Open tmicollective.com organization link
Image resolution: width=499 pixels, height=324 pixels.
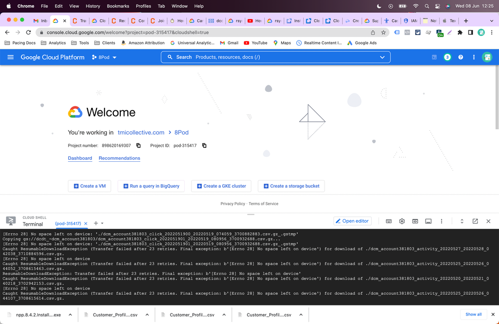[x=141, y=133]
